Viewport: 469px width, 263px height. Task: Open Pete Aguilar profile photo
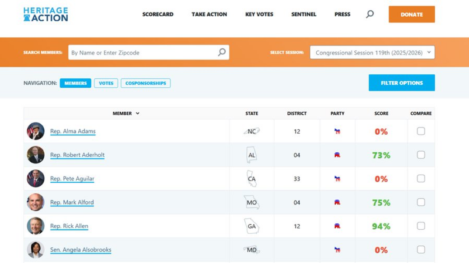click(36, 179)
